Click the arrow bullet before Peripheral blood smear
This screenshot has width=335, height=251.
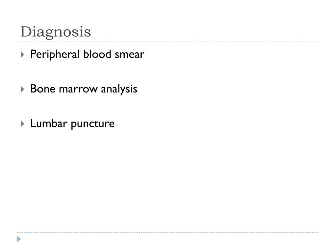pos(23,55)
